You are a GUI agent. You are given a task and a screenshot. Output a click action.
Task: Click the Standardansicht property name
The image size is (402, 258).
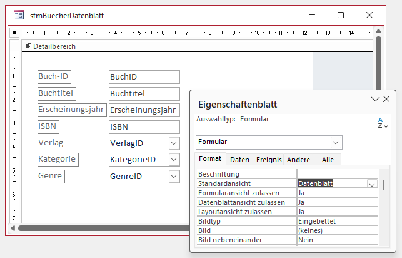[x=224, y=183]
